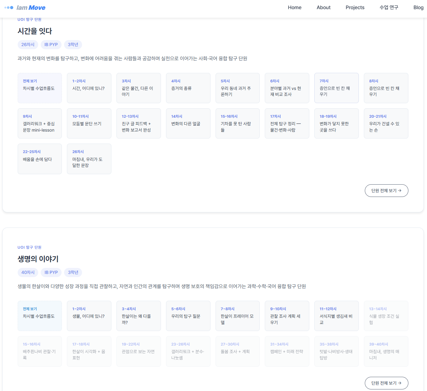Viewport: 427px width, 391px height.
Task: Open the 17차시 전체 탐구 정리 card
Action: [287, 123]
